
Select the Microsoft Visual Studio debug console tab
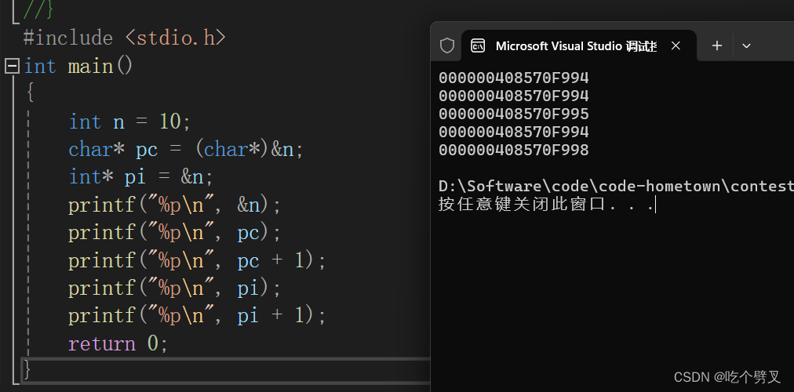(x=579, y=46)
